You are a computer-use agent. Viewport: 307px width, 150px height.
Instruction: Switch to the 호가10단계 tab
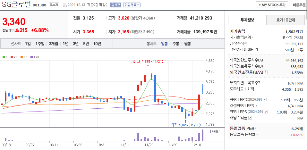pos(286,20)
